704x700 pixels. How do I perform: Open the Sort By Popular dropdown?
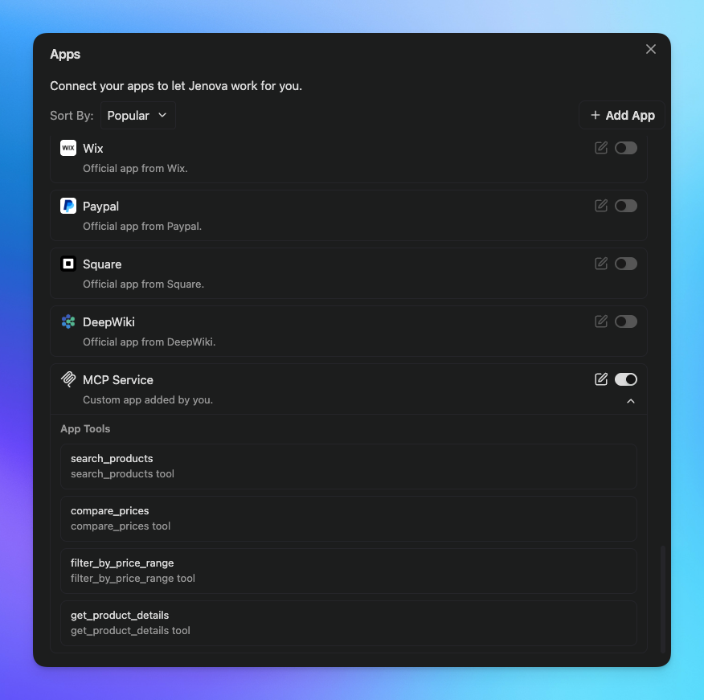point(137,115)
